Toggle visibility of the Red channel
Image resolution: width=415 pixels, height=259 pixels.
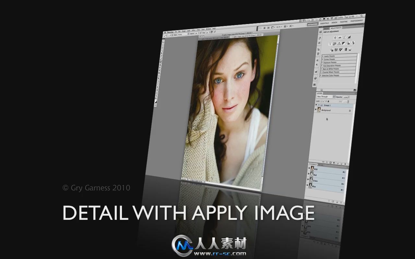tap(309, 174)
